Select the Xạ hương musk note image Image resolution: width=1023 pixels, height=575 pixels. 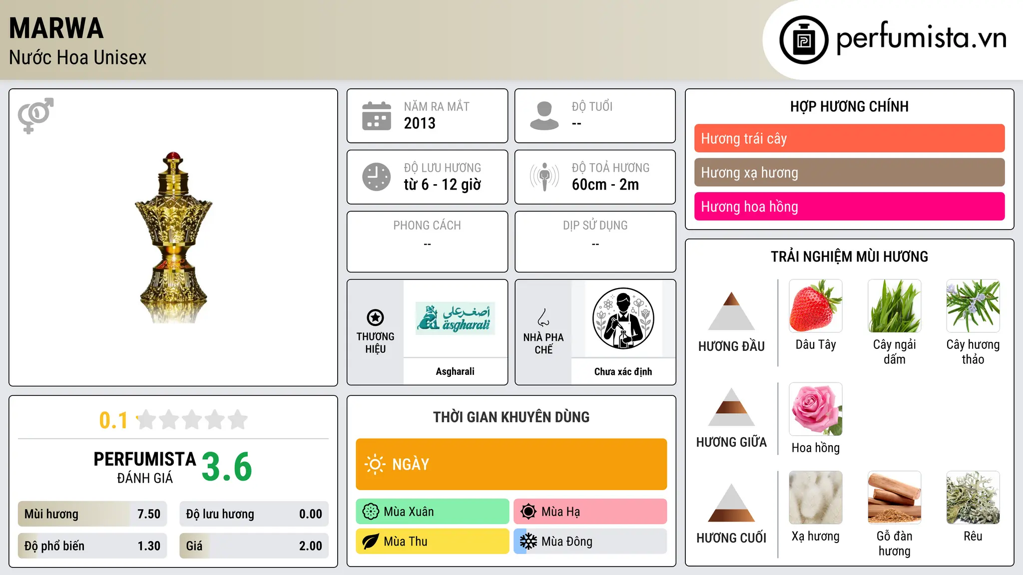click(x=816, y=498)
